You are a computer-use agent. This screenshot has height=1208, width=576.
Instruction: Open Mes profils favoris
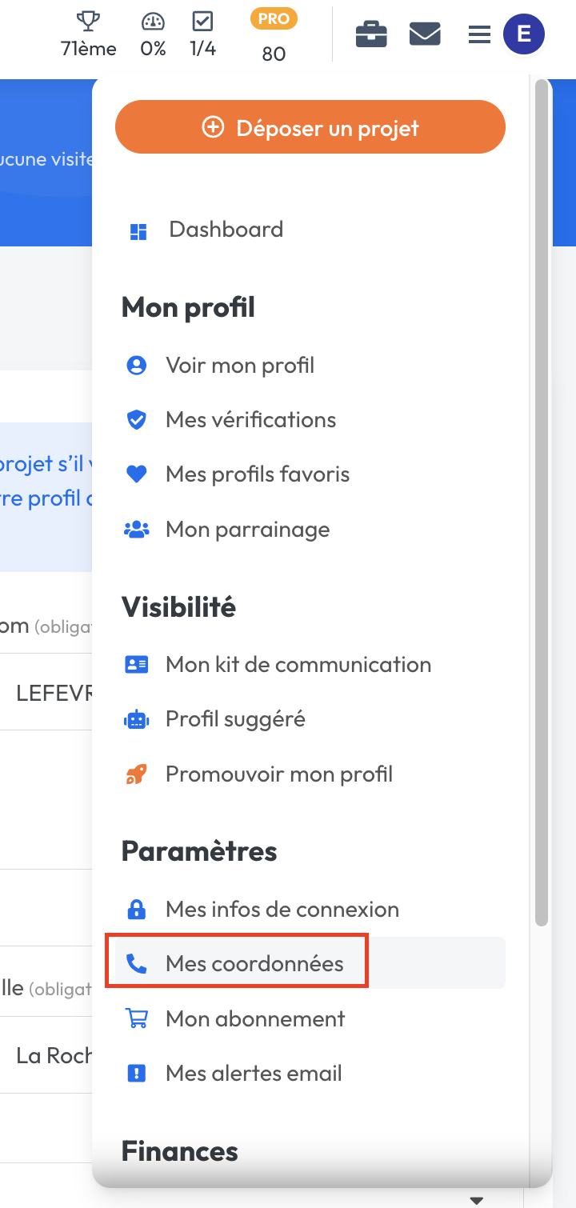pyautogui.click(x=257, y=474)
